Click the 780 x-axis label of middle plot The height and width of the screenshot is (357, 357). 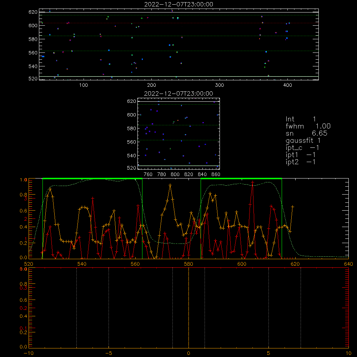pos(162,175)
